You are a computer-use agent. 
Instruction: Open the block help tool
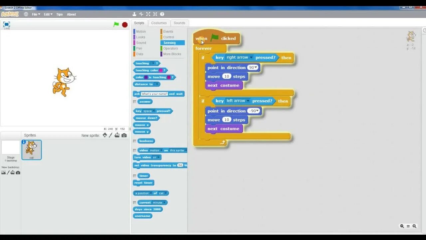click(x=162, y=14)
